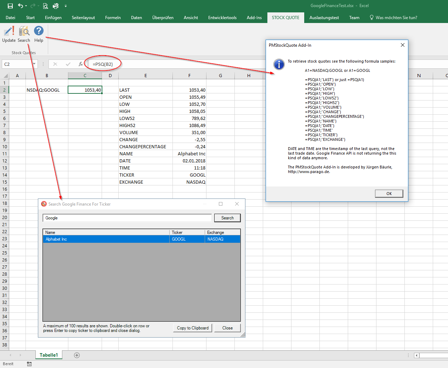448x368 pixels.
Task: Click the print preview icon in title bar
Action: [45, 6]
